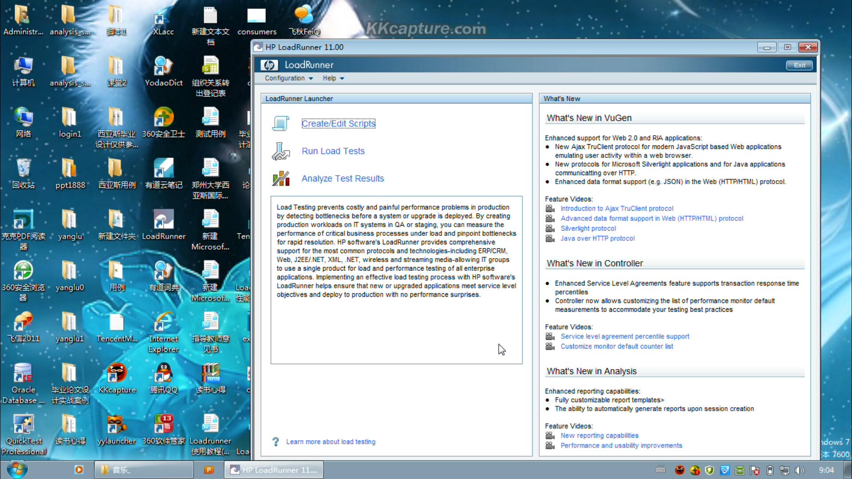Select the KKcapture desktop icon
This screenshot has height=479, width=852.
point(117,373)
